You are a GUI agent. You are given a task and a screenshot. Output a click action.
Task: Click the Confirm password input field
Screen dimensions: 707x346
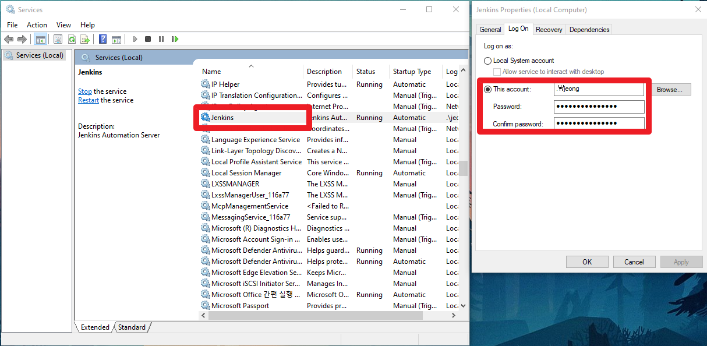599,123
